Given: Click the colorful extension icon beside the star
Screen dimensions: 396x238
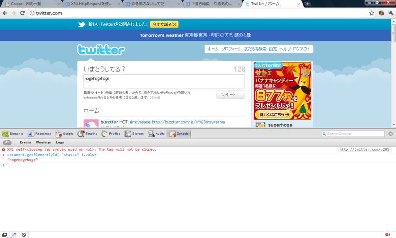Looking at the screenshot, I should 381,13.
